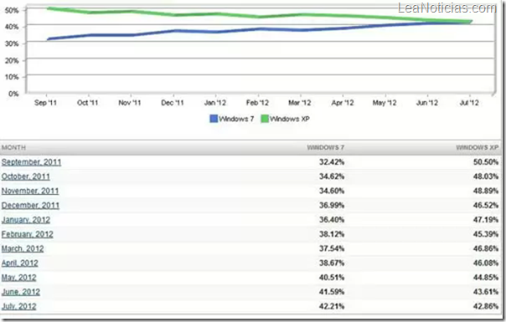
Task: Select the 43.61% table cell
Action: 486,292
